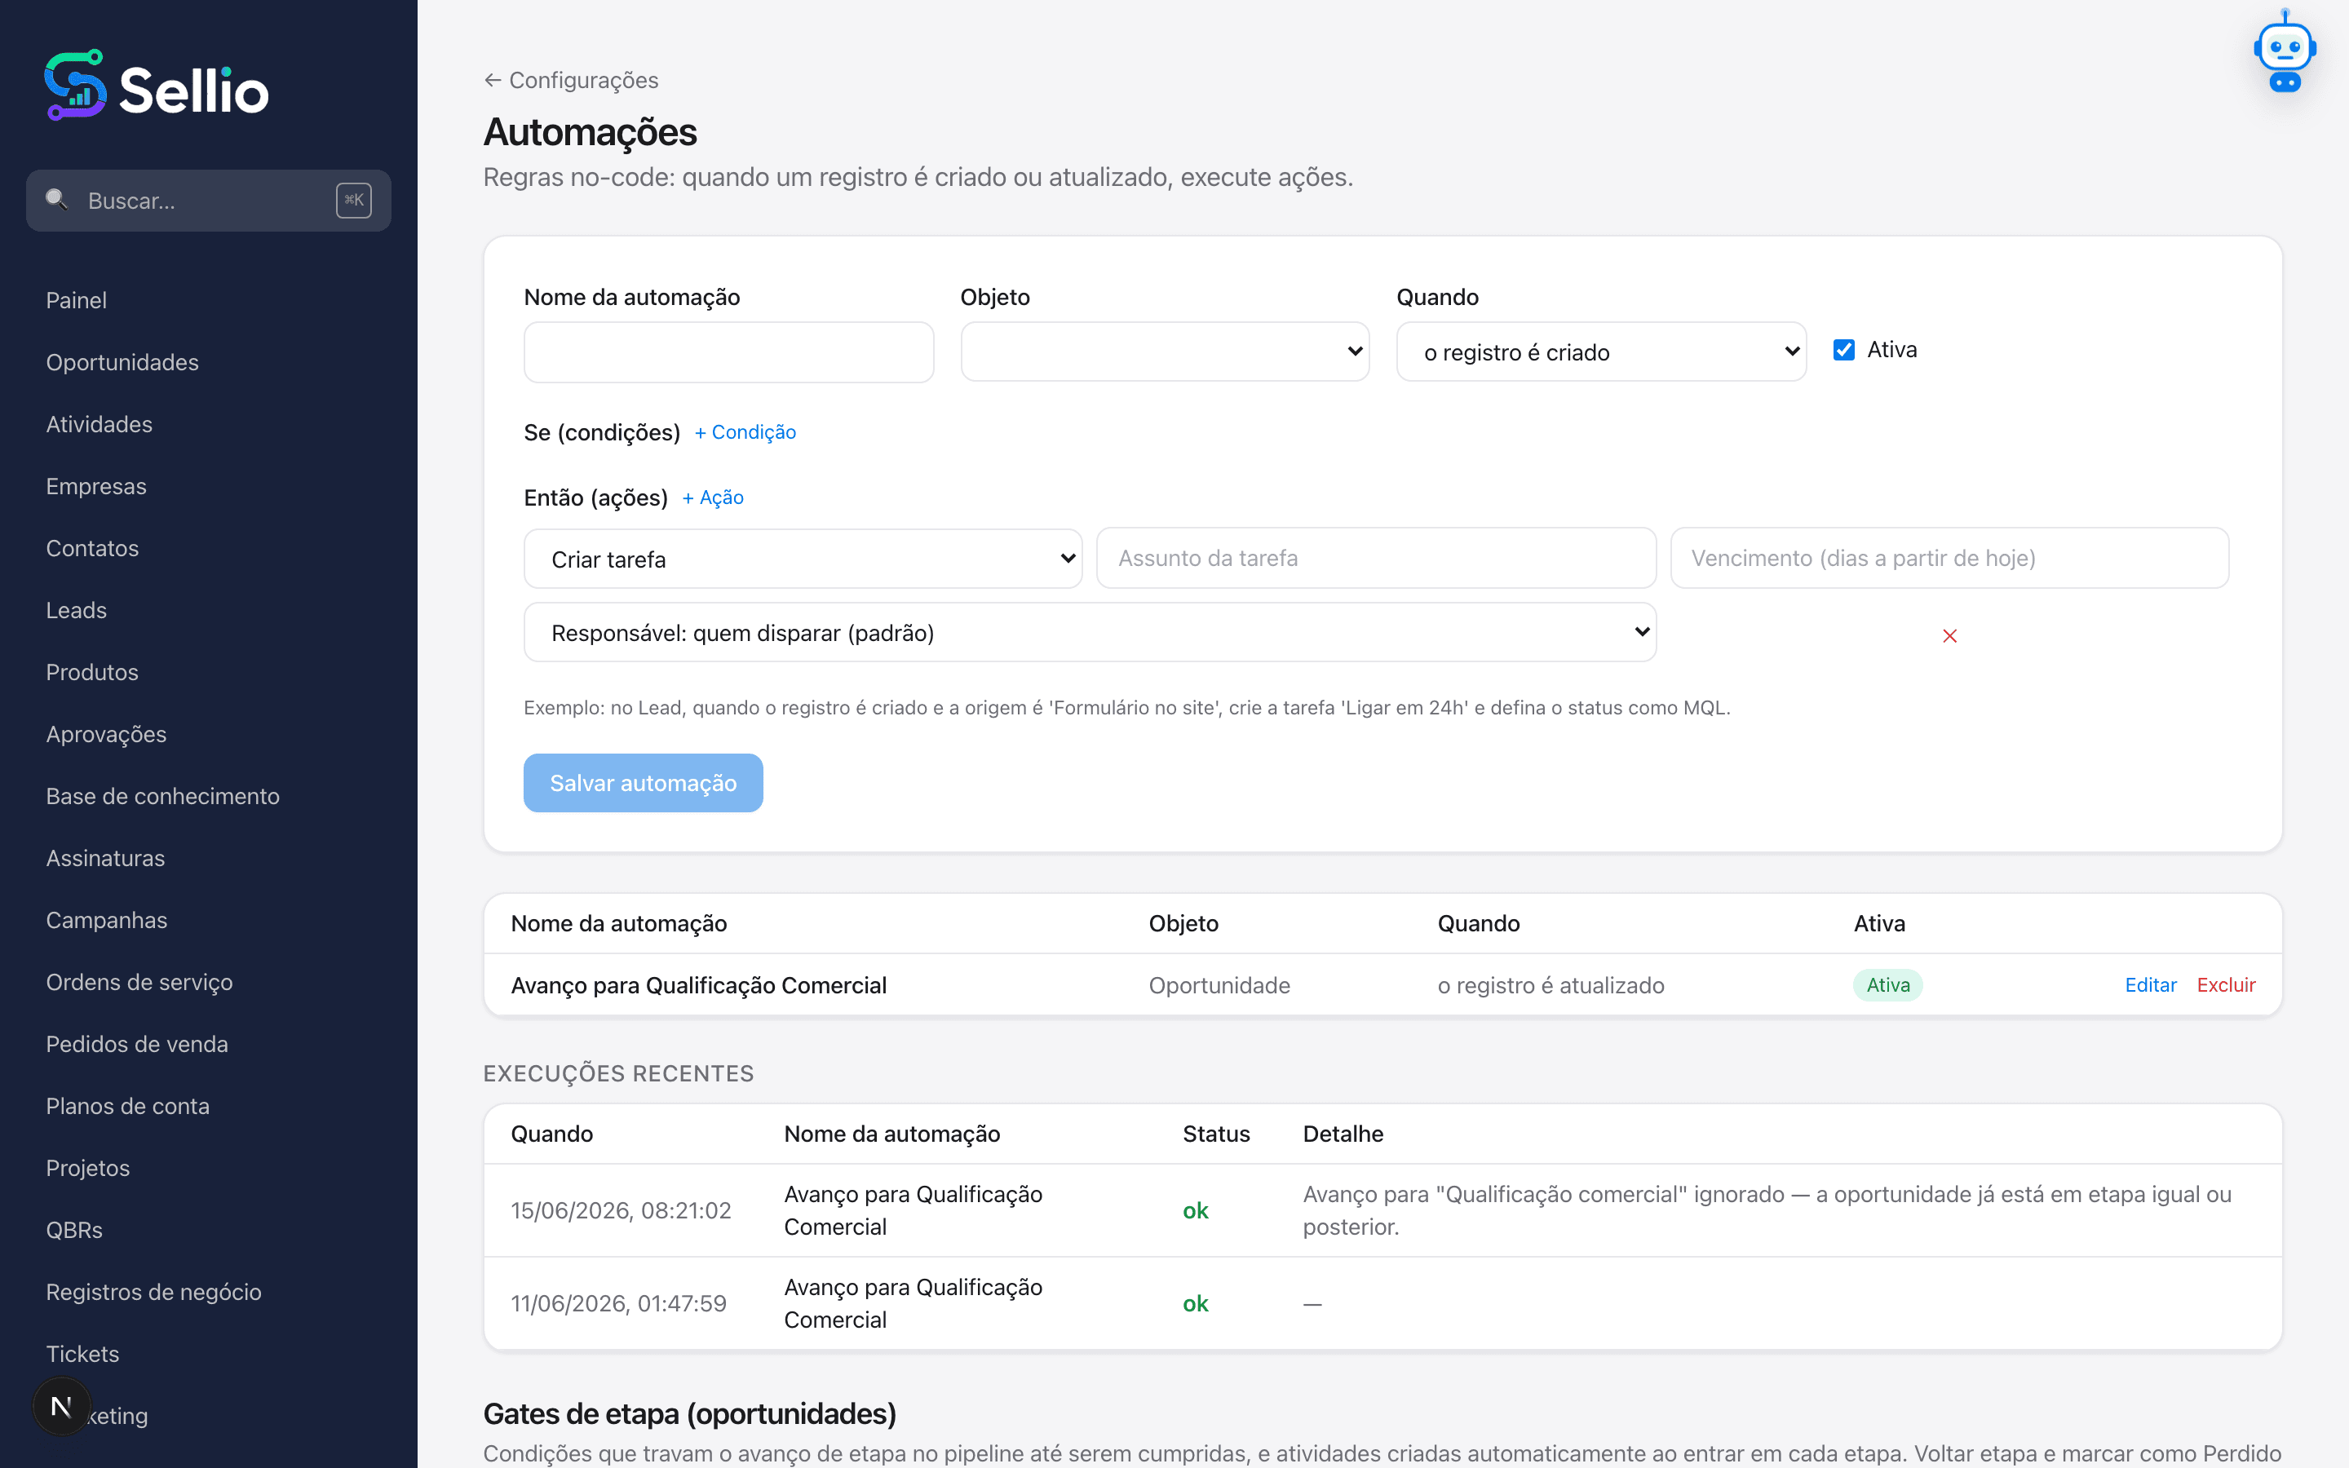
Task: Open Campanhas in sidebar
Action: [x=107, y=921]
